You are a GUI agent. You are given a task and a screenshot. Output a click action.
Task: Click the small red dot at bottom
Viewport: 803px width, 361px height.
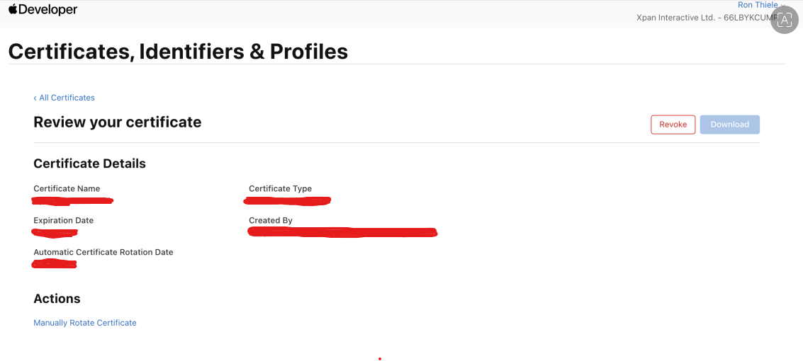(379, 359)
